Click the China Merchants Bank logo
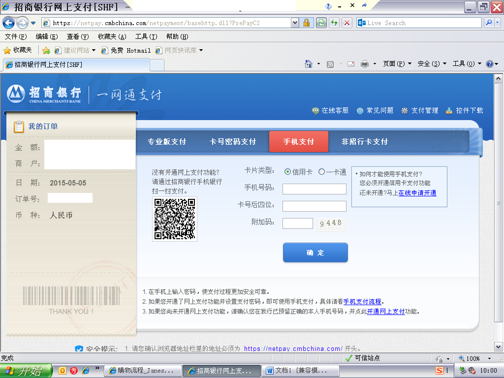 44,94
